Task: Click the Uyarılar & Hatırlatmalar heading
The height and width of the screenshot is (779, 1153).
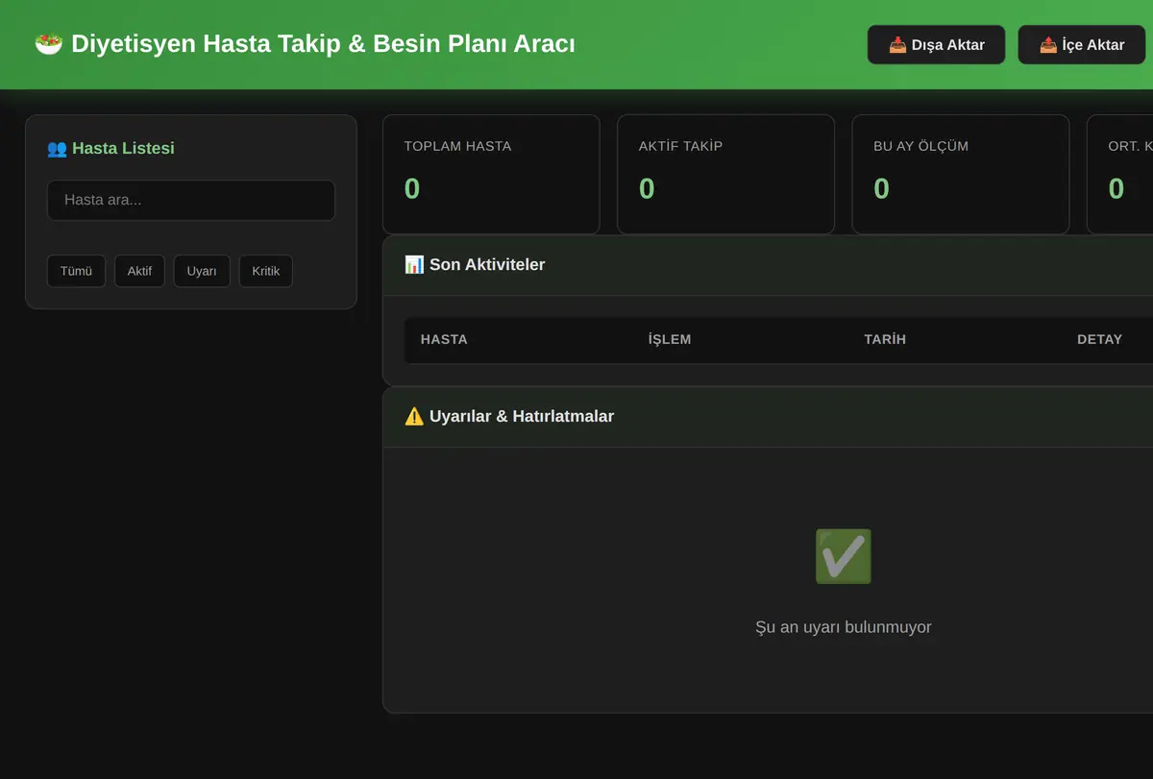Action: point(509,416)
